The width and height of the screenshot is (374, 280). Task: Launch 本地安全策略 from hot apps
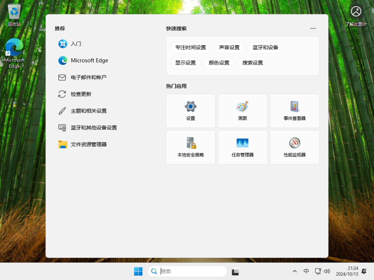coord(191,147)
